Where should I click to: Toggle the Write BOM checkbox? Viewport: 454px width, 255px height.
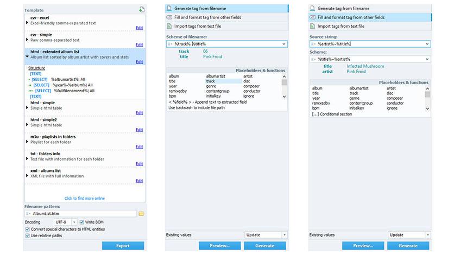[81, 222]
